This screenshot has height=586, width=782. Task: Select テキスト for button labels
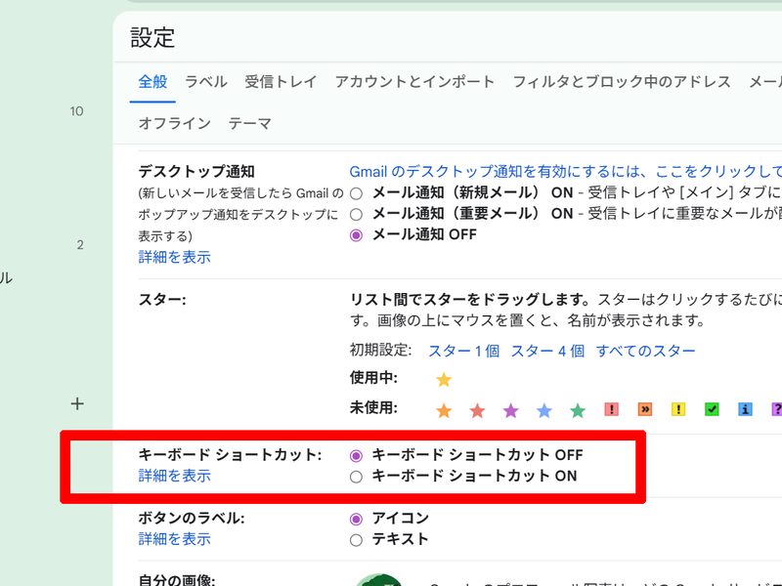356,538
